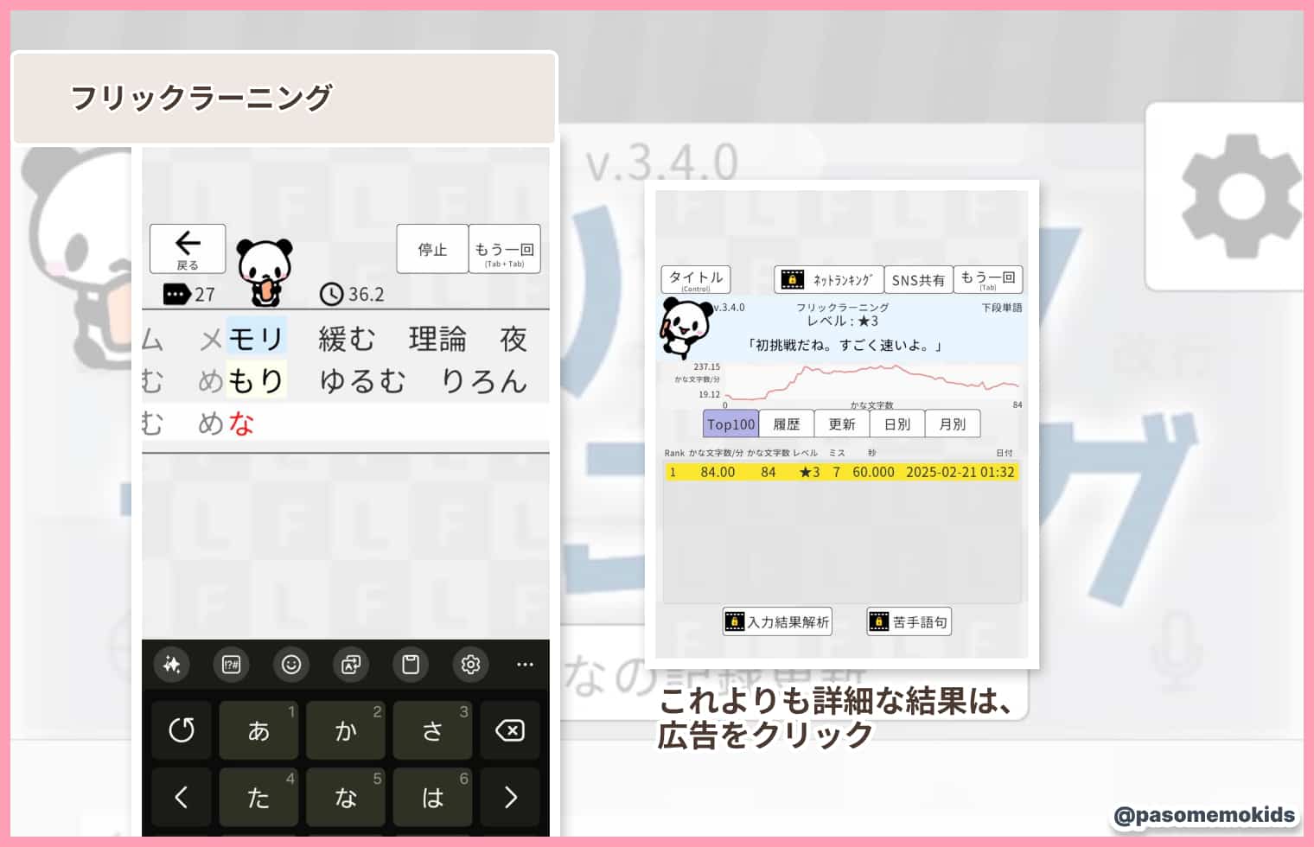Move the cursor left with arrow key
Viewport: 1314px width, 847px height.
click(x=182, y=797)
